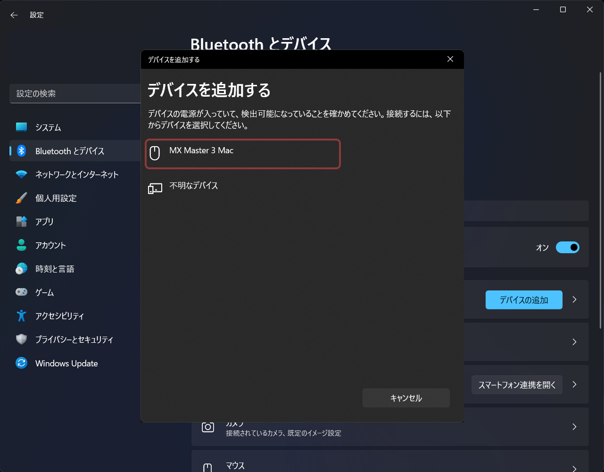604x472 pixels.
Task: Choose the unknown device (不明なデバイス) entry
Action: [193, 186]
